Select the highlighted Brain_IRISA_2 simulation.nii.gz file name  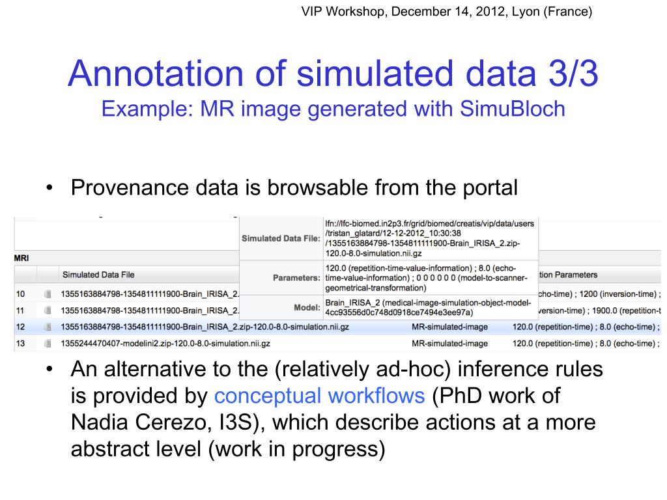tap(205, 327)
